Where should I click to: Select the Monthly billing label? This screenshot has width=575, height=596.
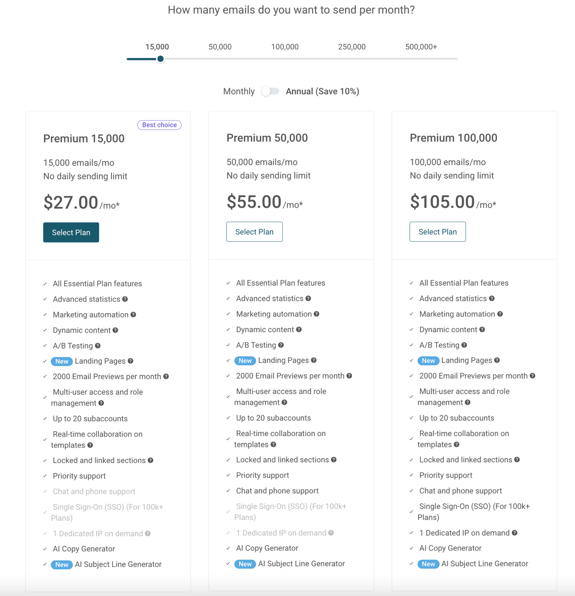coord(239,91)
